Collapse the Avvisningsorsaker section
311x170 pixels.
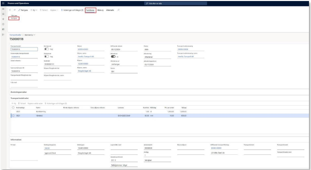(x=19, y=92)
